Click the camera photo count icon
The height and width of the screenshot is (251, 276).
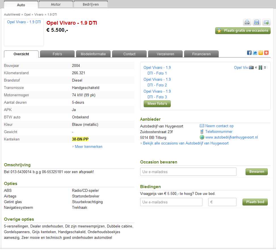[251, 67]
